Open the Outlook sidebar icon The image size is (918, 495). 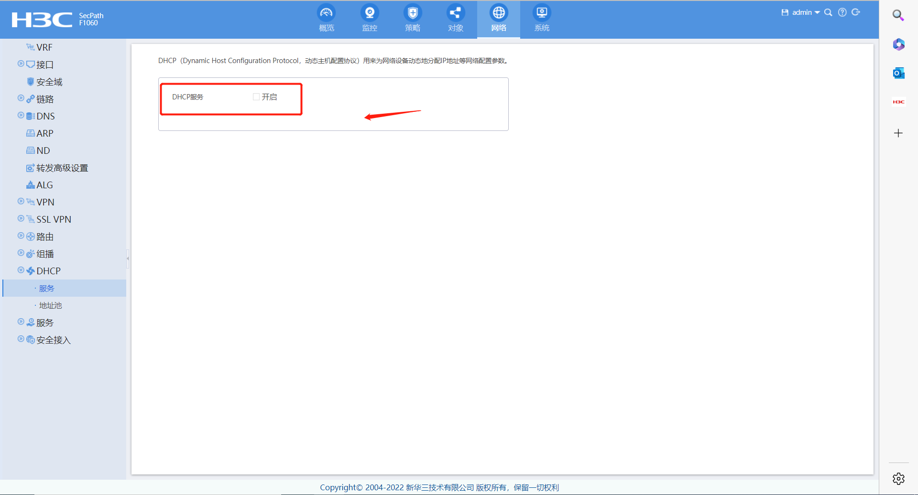tap(898, 73)
